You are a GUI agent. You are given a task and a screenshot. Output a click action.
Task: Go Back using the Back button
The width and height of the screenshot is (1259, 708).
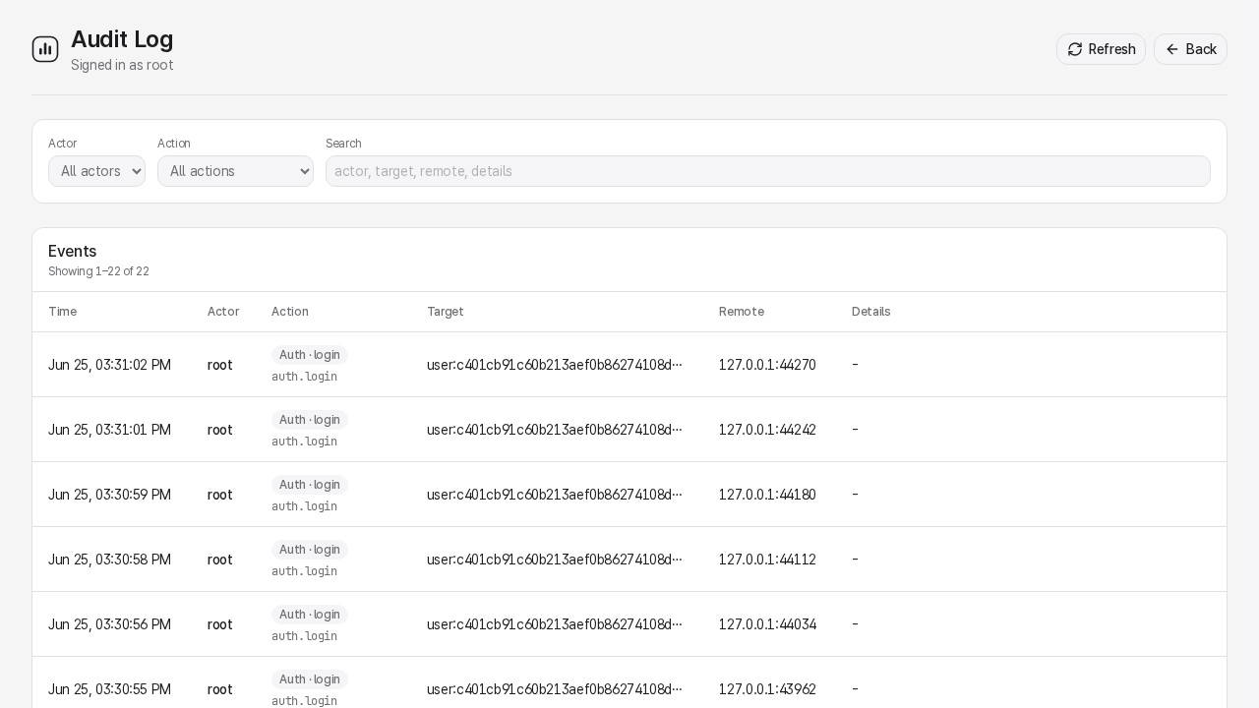(x=1190, y=49)
